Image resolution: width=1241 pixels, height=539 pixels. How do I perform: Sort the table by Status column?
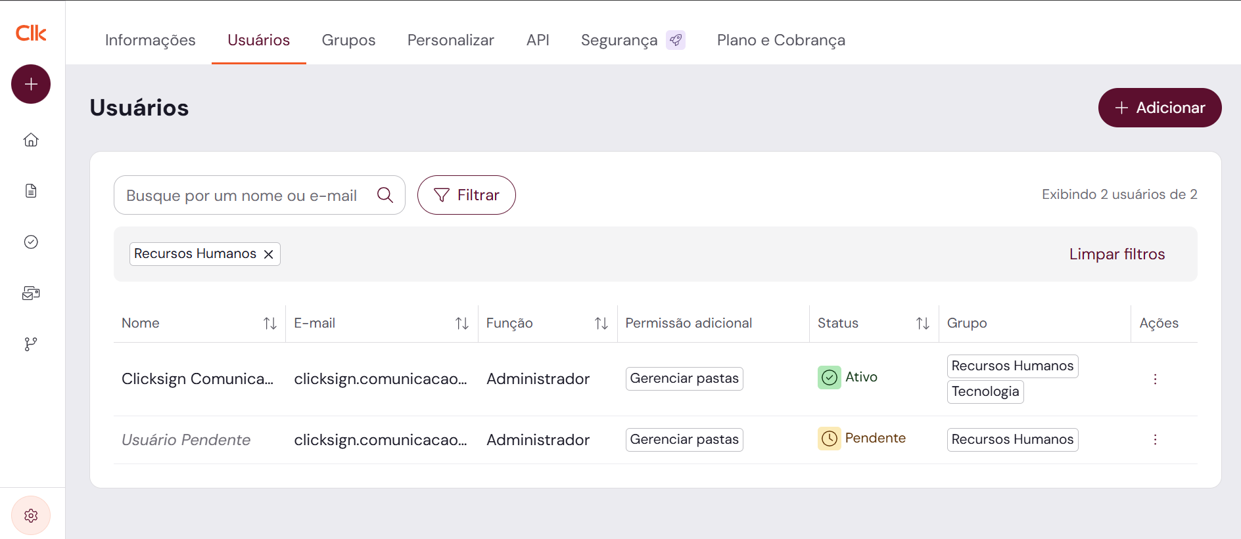coord(922,323)
